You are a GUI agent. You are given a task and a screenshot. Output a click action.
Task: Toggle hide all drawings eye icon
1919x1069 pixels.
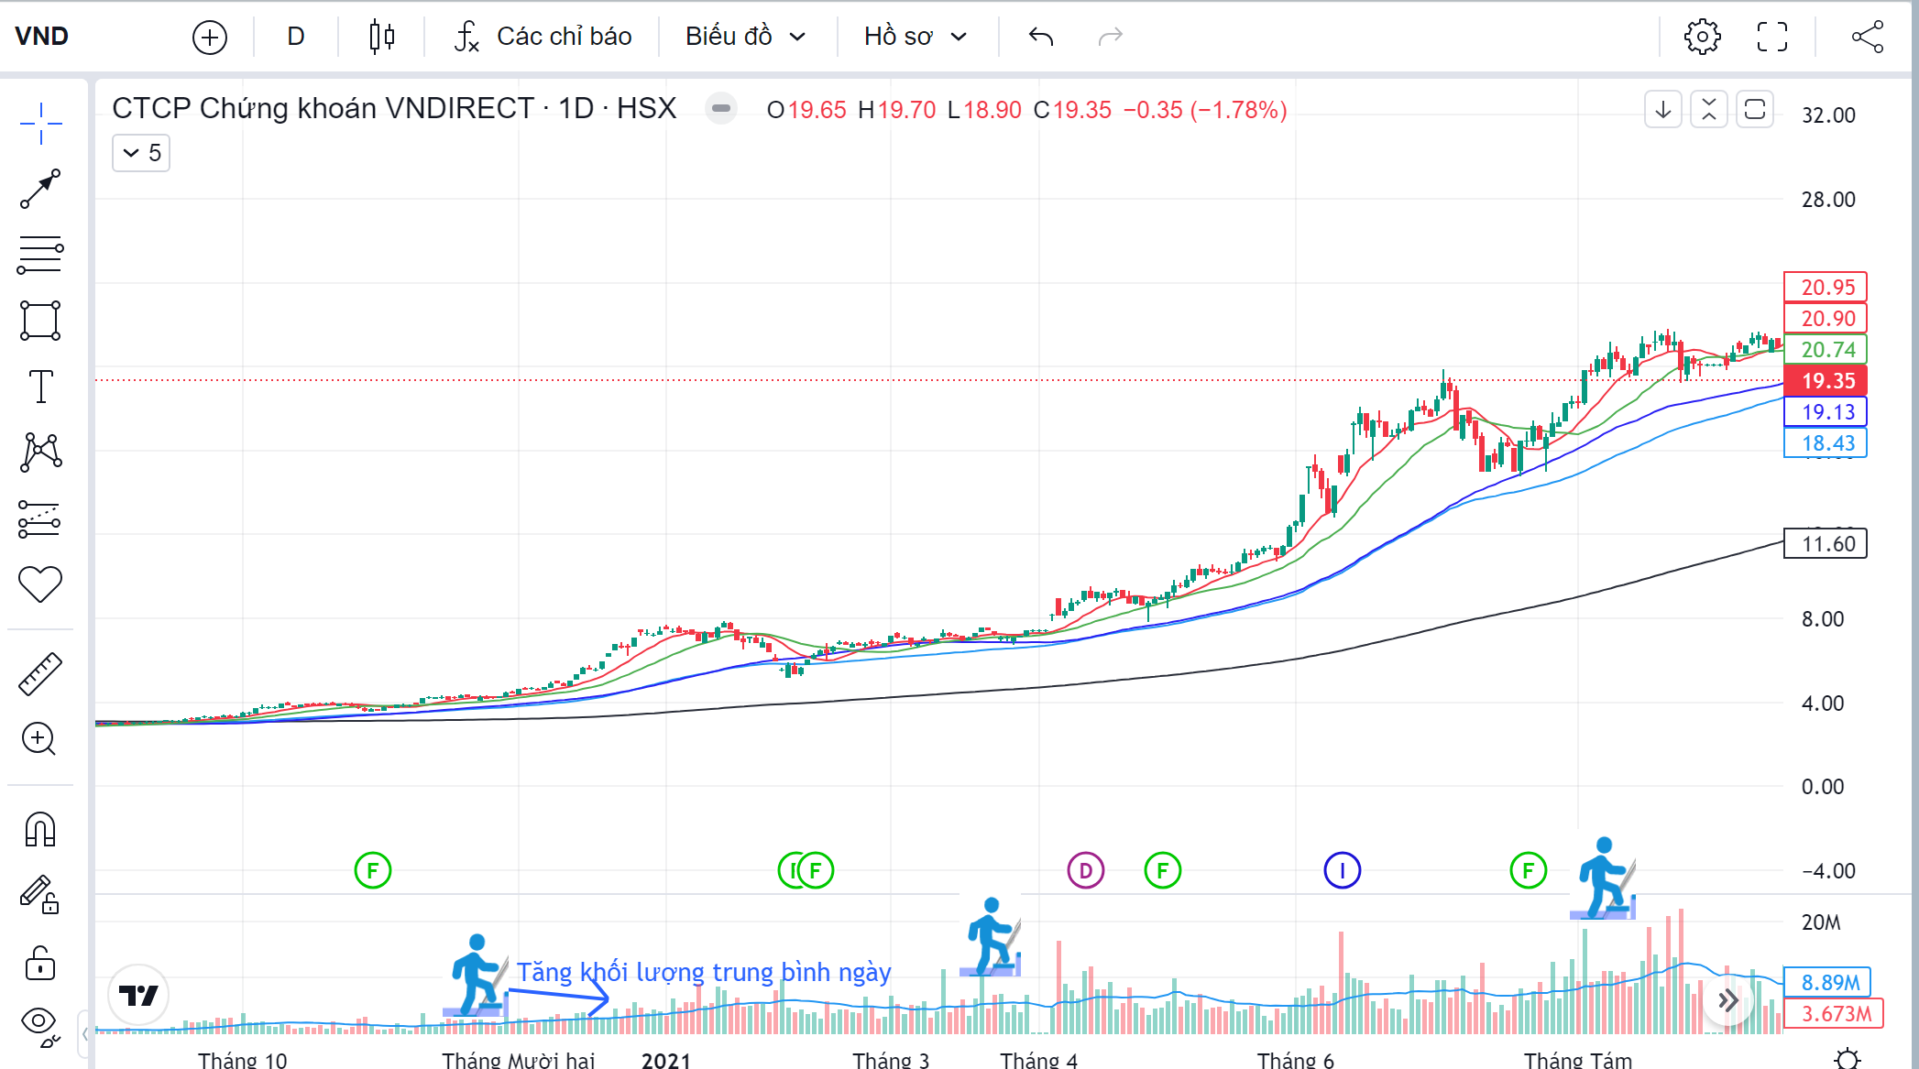tap(40, 1024)
